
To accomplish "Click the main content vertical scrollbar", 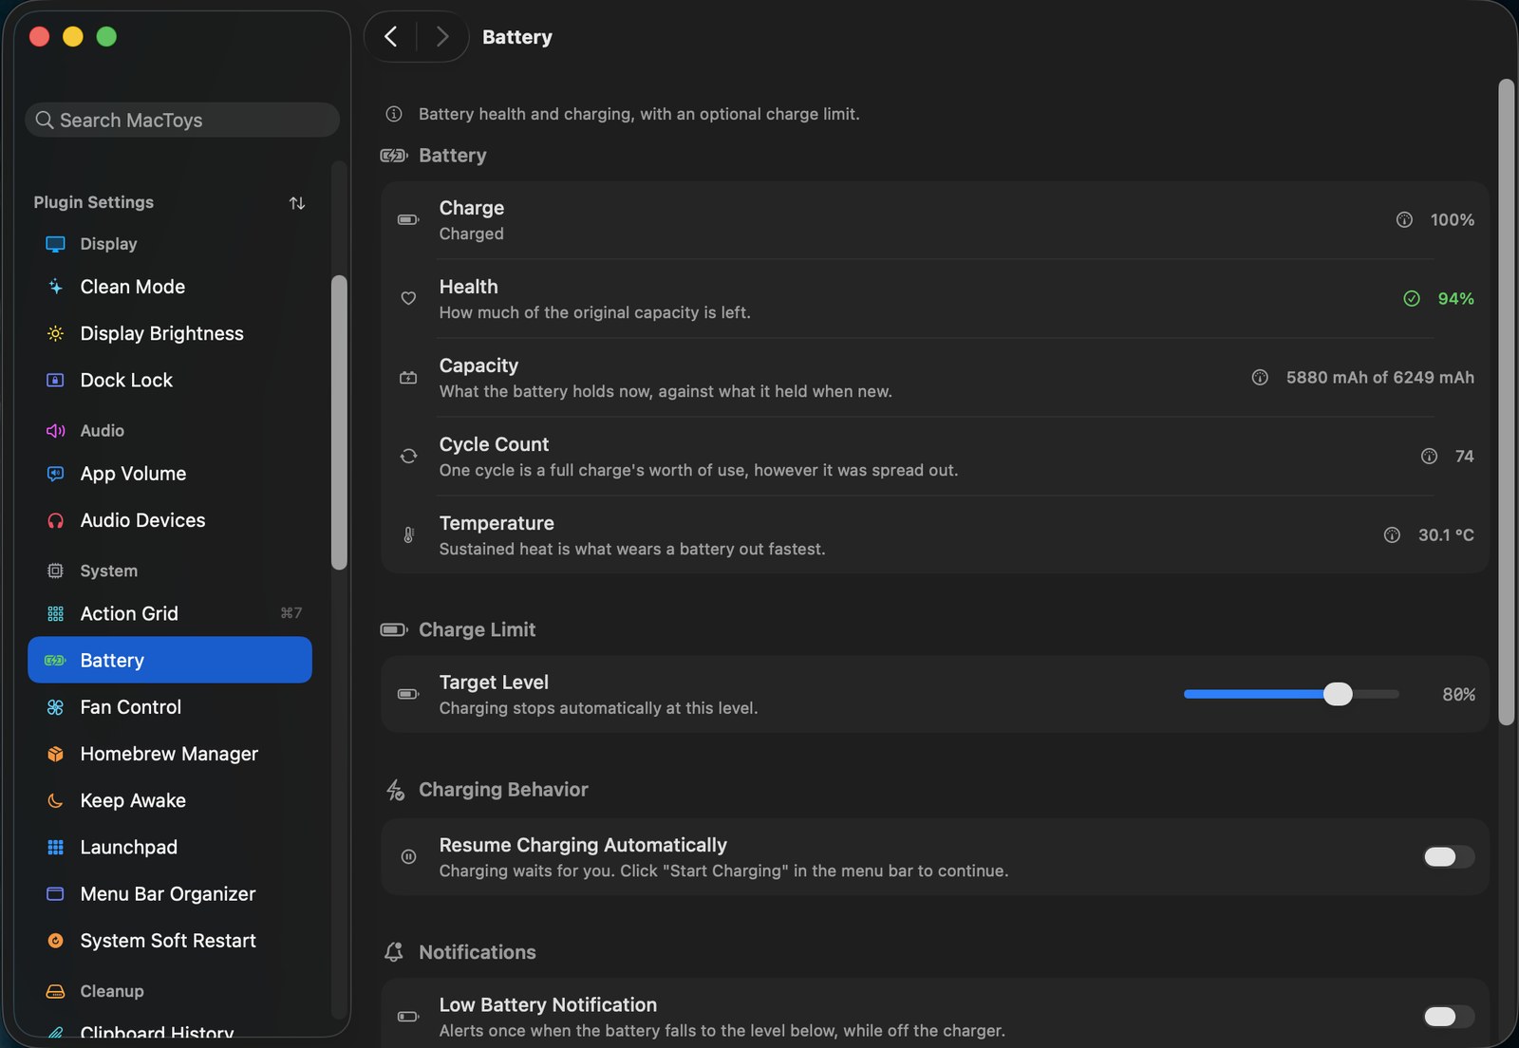I will [1506, 402].
